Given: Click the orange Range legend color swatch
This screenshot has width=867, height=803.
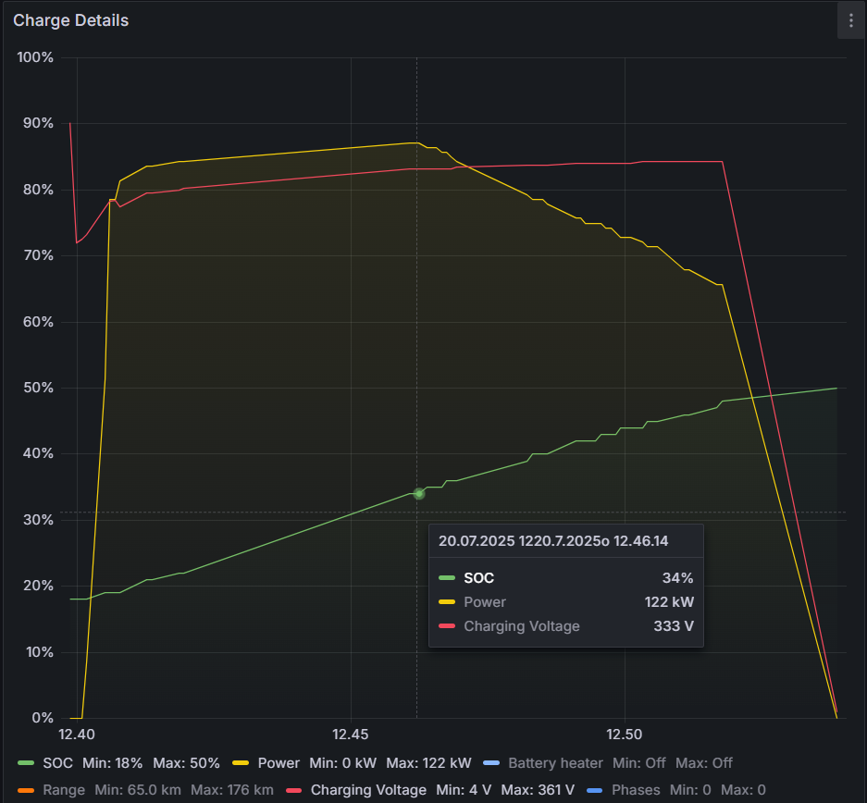Looking at the screenshot, I should click(27, 790).
